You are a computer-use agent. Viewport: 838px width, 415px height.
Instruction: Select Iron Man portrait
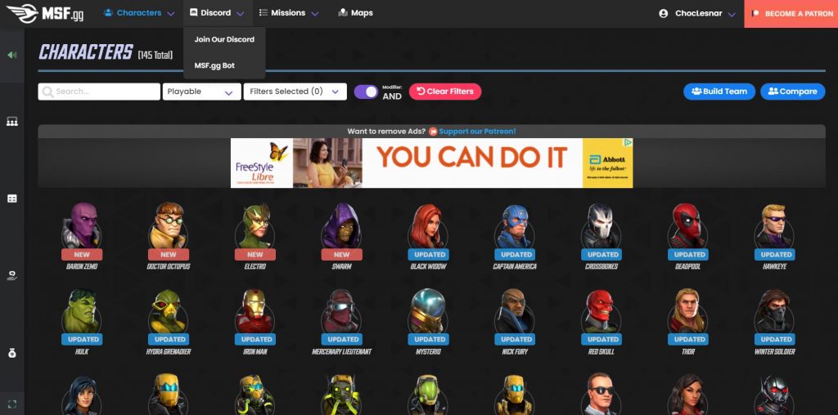pyautogui.click(x=255, y=310)
